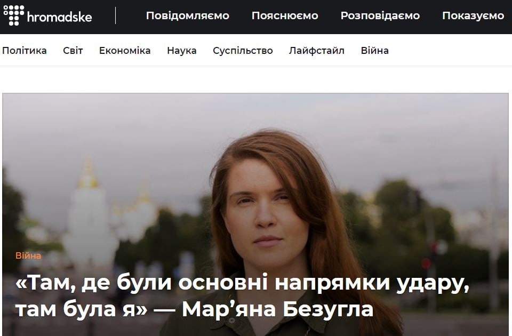Image resolution: width=512 pixels, height=336 pixels.
Task: Click the white golden-domed church in photo
Action: (x=90, y=212)
